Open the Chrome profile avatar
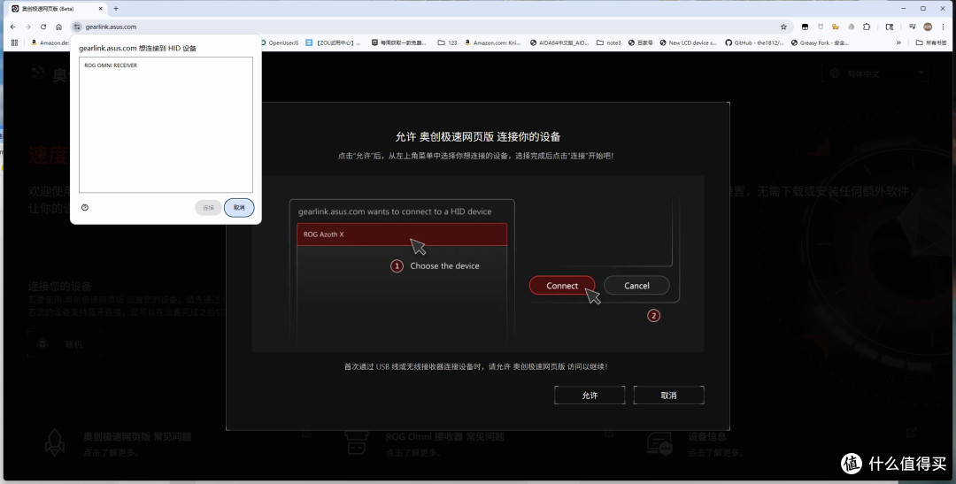 (x=928, y=27)
